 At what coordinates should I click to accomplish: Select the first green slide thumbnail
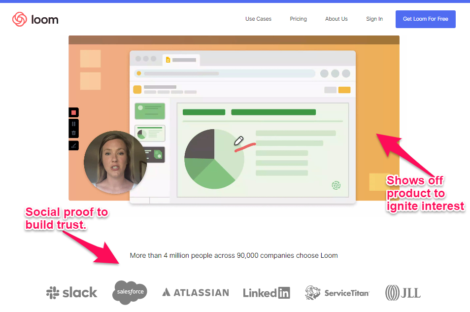tap(150, 111)
